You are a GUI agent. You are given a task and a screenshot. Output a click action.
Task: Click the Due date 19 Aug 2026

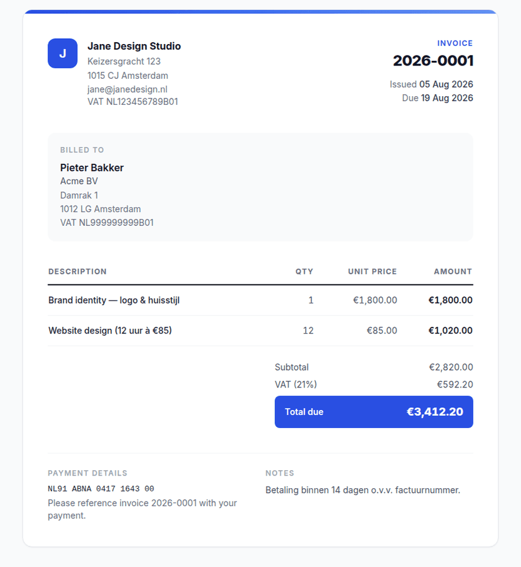click(x=447, y=98)
